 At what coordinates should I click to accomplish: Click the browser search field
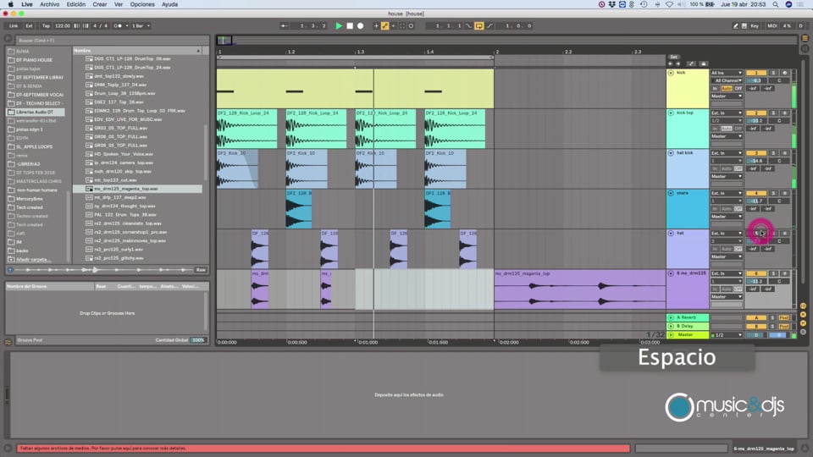tap(112, 40)
